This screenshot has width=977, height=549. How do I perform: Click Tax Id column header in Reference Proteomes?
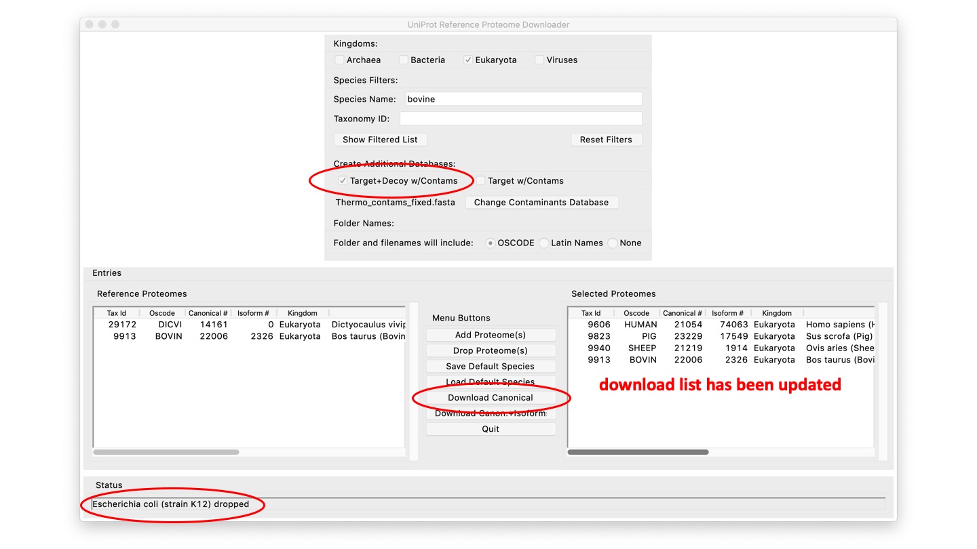pos(117,313)
